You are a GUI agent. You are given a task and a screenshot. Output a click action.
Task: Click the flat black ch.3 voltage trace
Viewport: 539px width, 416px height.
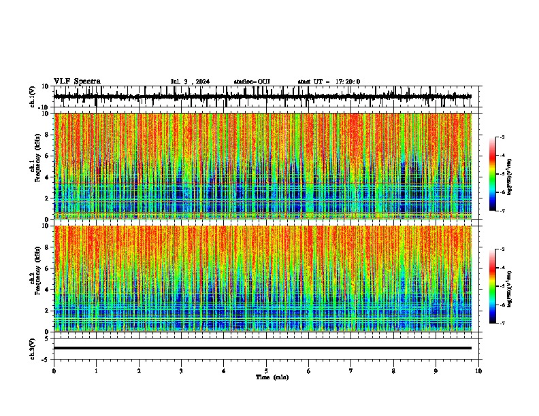263,348
